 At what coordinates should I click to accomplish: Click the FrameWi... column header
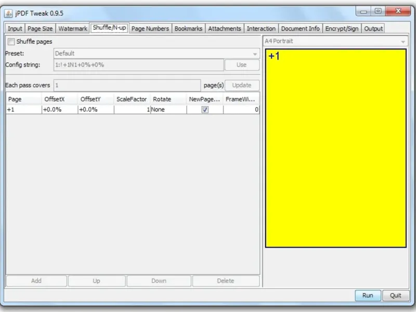(x=241, y=99)
